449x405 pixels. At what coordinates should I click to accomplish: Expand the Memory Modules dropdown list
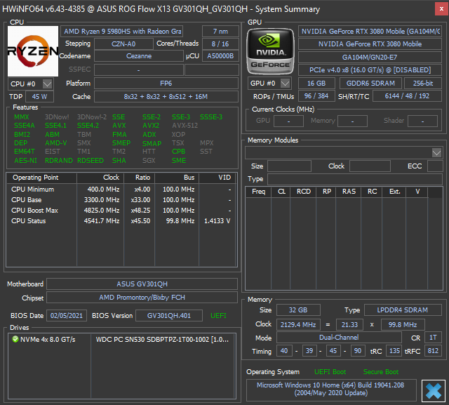click(436, 152)
